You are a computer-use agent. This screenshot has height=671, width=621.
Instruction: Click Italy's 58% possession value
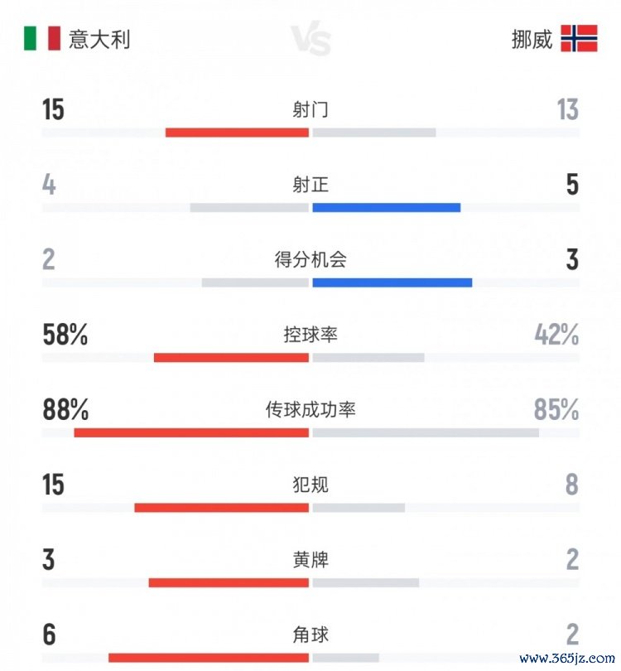pos(65,335)
